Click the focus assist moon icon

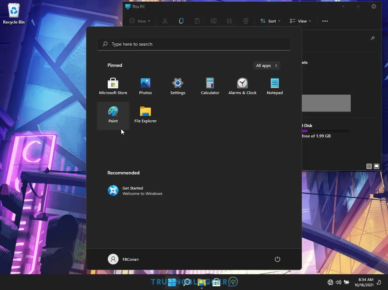[x=379, y=282]
